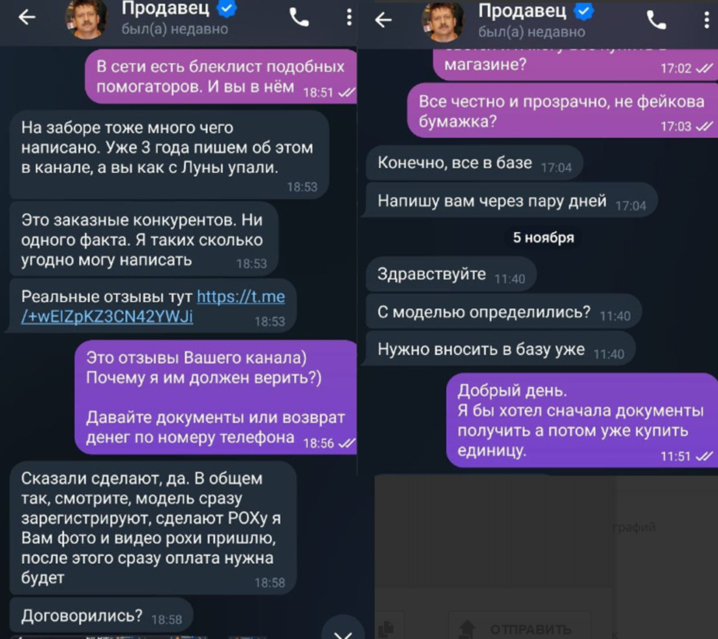This screenshot has width=718, height=639.
Task: Open three-dot menu in left chat
Action: point(349,18)
